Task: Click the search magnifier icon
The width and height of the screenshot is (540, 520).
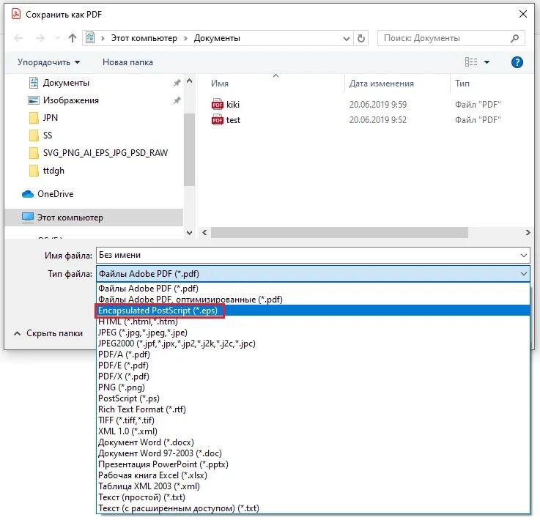Action: 514,38
